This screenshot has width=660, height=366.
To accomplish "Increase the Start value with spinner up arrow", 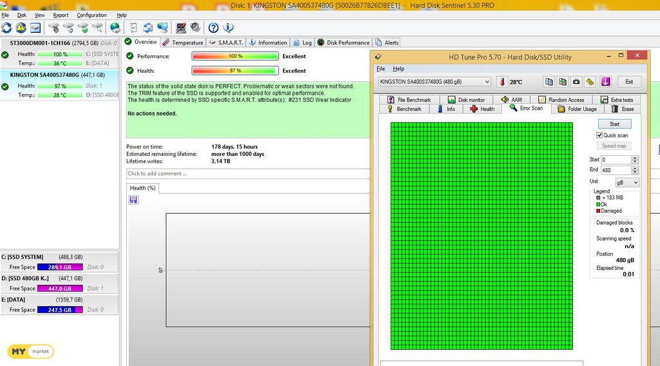I will 635,157.
